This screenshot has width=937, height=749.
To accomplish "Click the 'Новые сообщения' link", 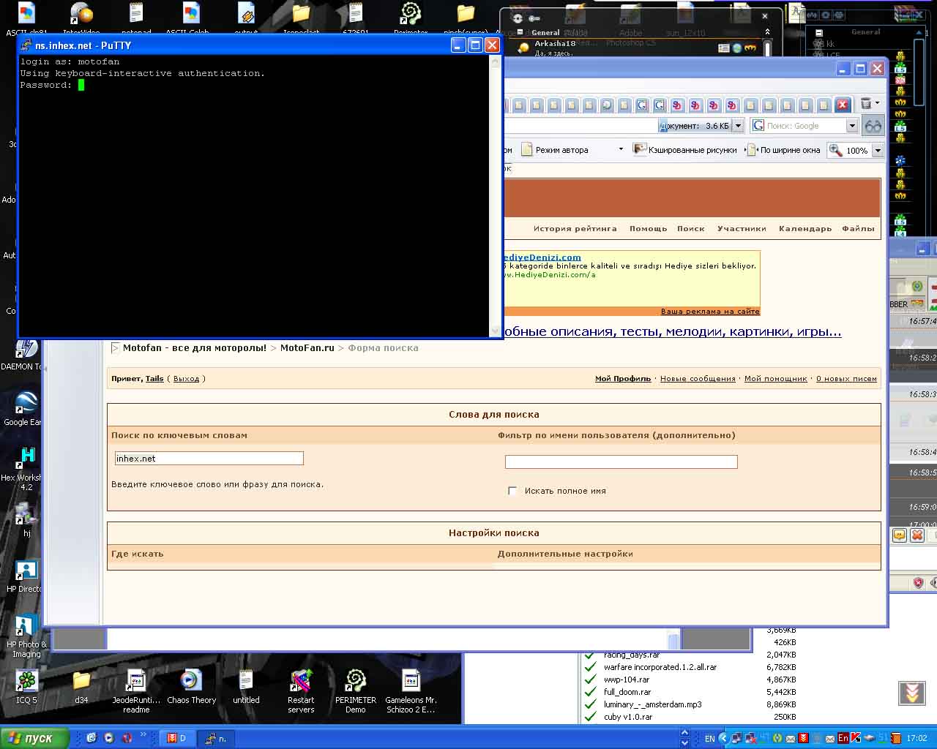I will [x=698, y=379].
